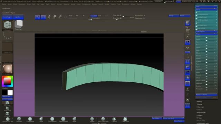Click inside the main color picker square
The width and height of the screenshot is (221, 124).
7,81
